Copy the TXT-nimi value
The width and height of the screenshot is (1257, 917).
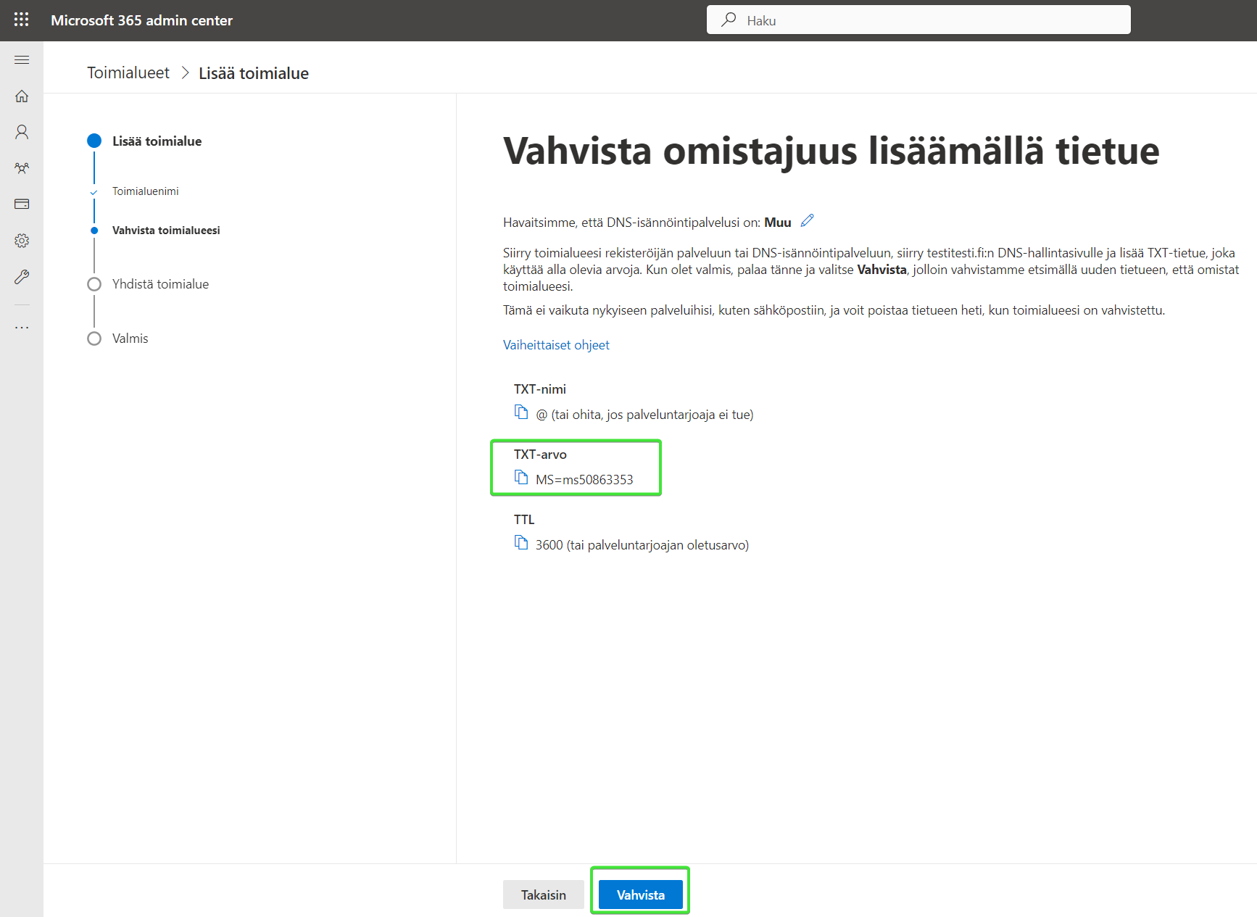[521, 412]
